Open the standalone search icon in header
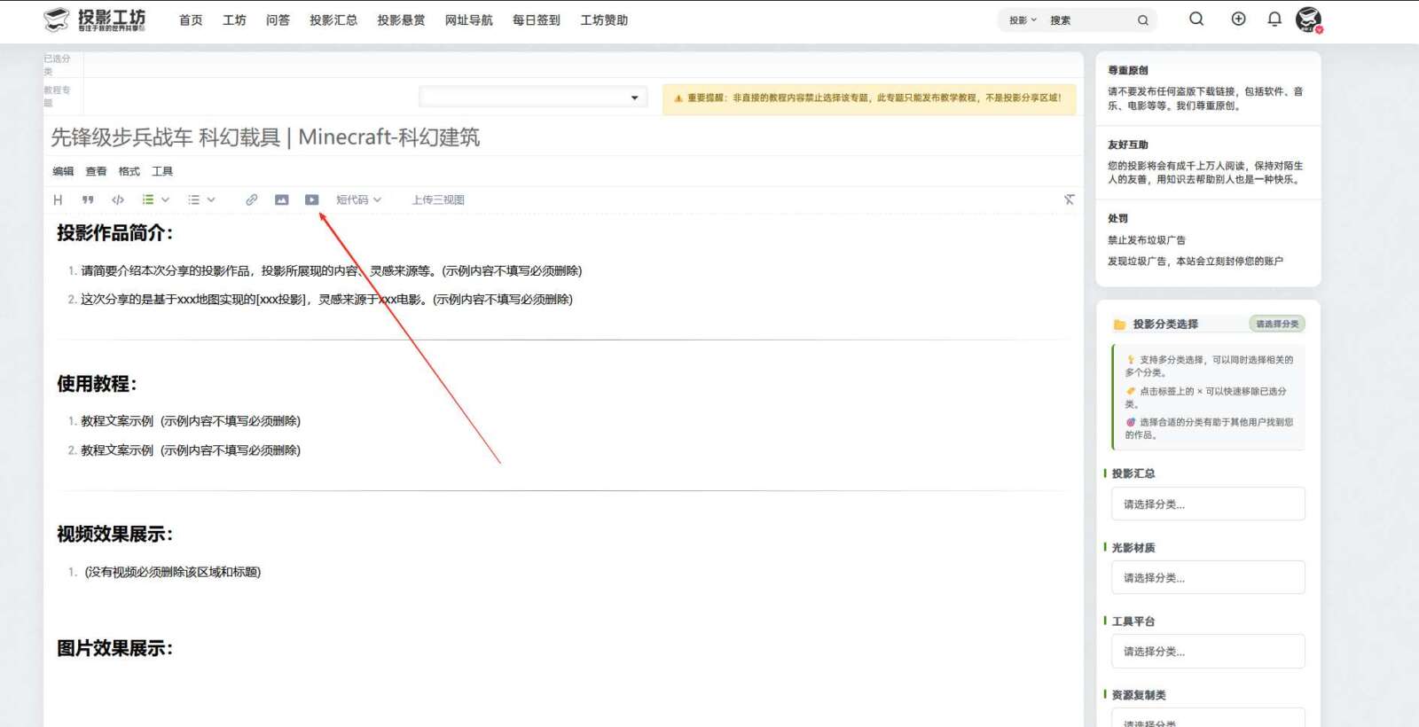The height and width of the screenshot is (727, 1419). click(1196, 19)
